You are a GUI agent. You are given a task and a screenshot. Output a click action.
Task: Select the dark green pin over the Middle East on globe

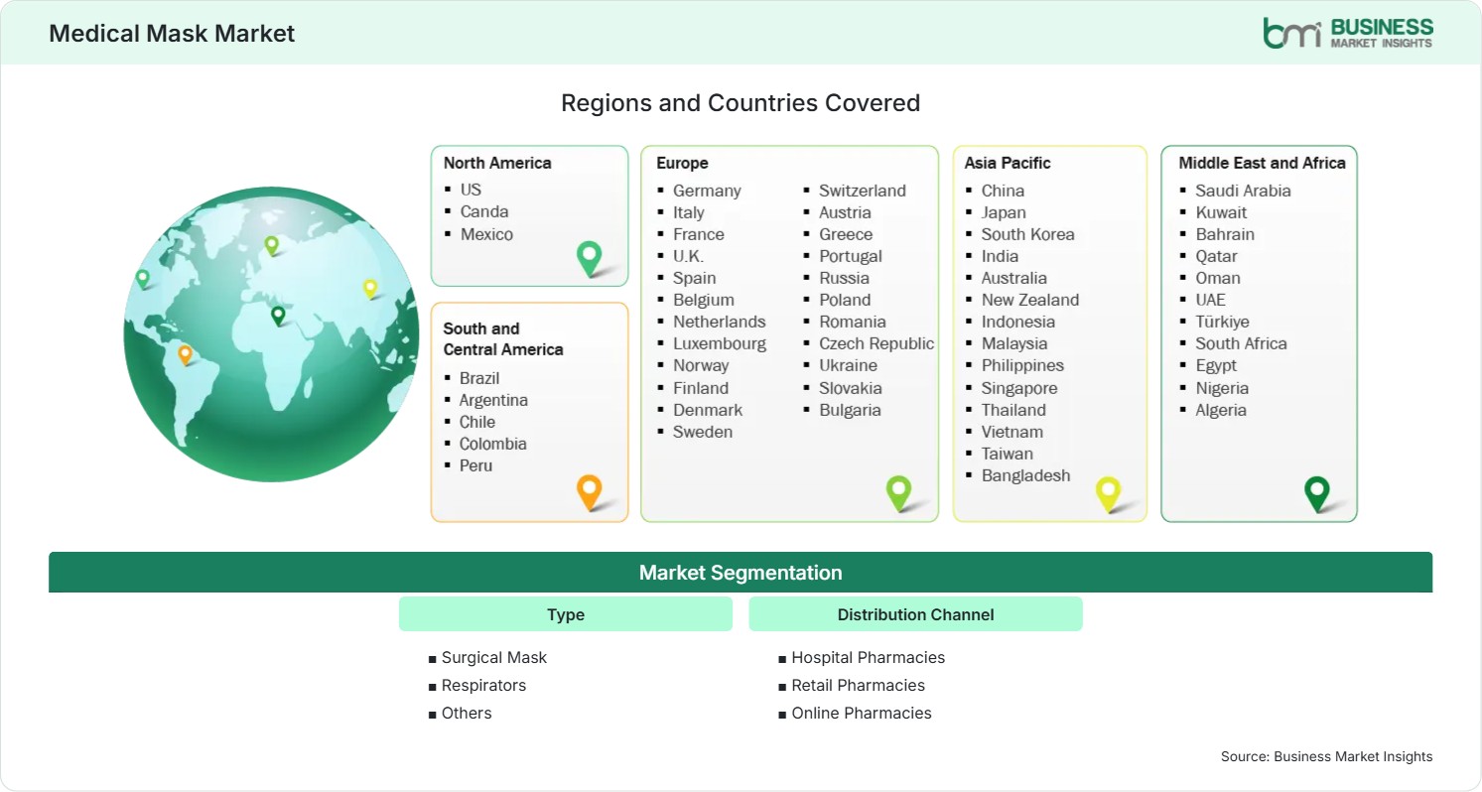[278, 316]
